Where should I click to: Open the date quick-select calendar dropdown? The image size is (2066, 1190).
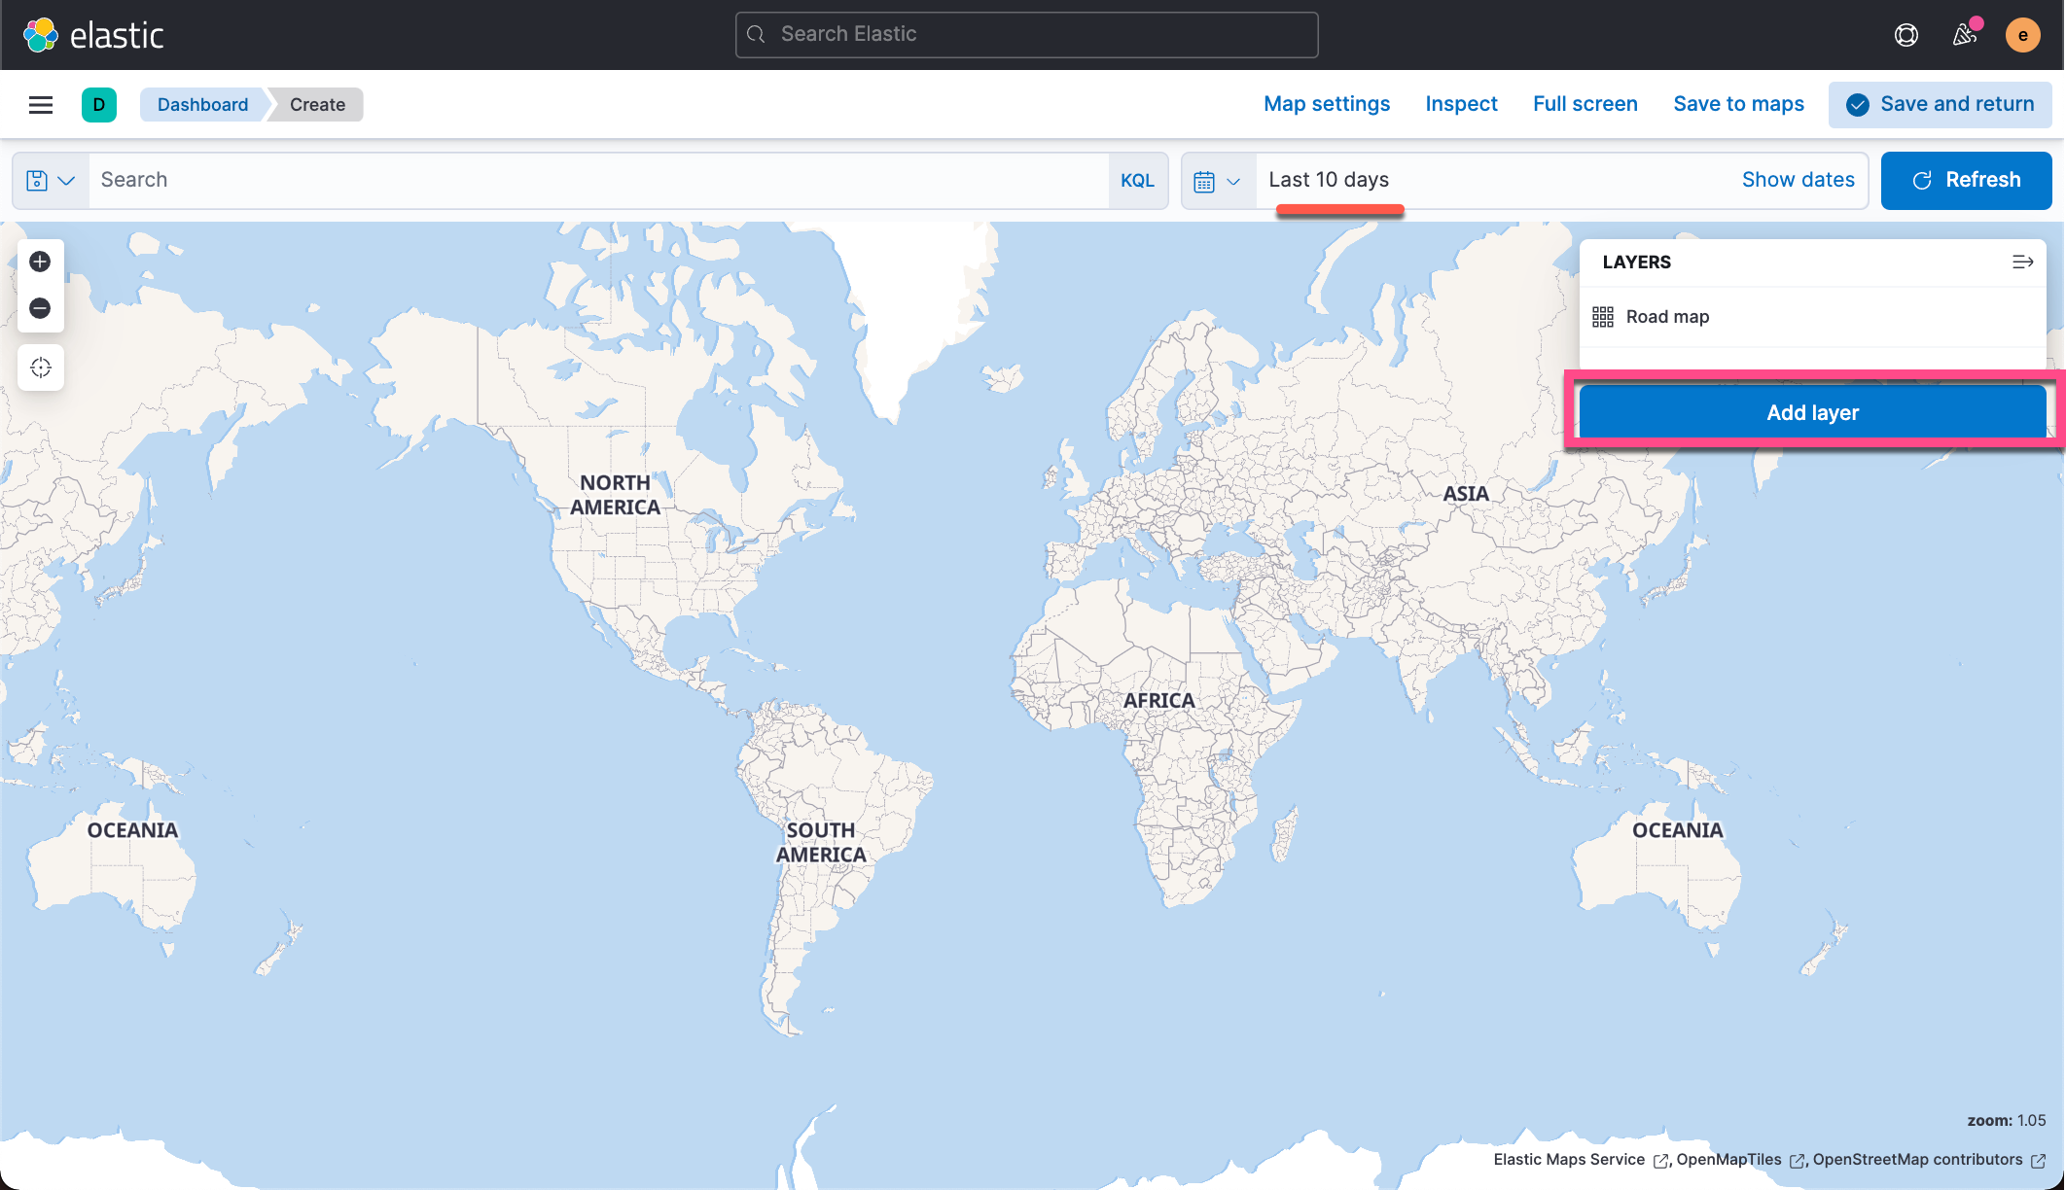coord(1217,180)
